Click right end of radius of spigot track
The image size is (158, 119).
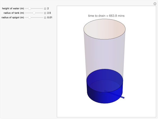click(43, 17)
